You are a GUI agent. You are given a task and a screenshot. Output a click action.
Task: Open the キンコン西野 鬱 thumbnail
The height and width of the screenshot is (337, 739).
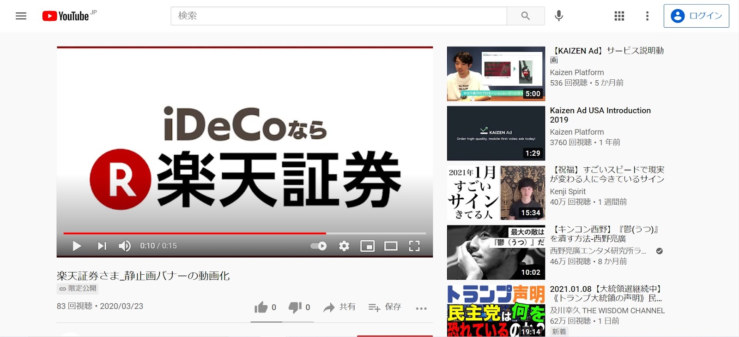pyautogui.click(x=496, y=252)
